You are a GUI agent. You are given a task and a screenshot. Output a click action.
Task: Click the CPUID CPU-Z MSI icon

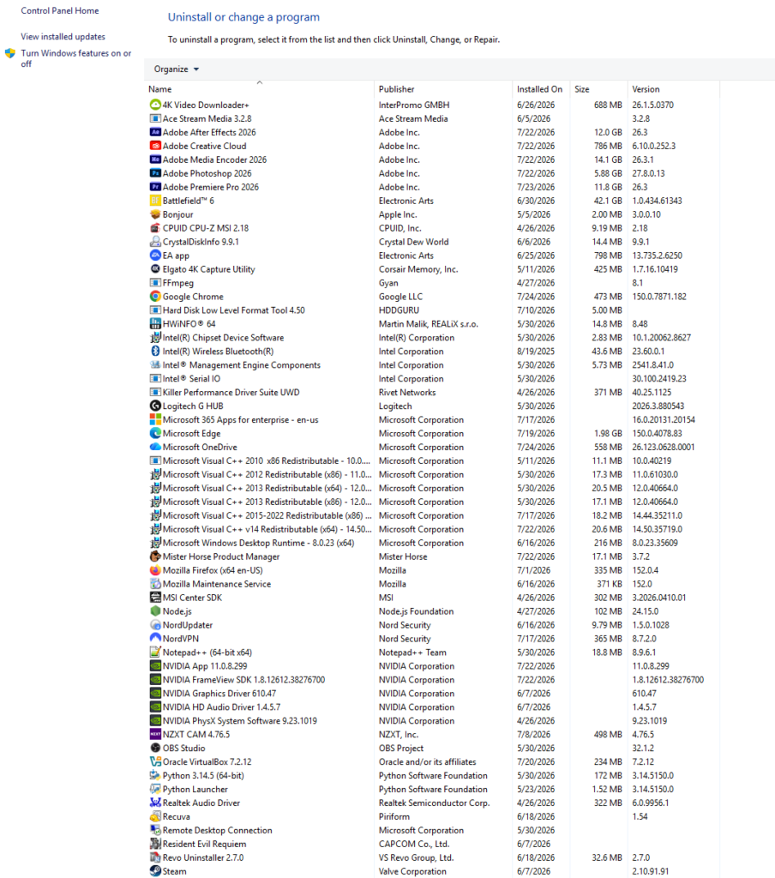click(x=155, y=228)
